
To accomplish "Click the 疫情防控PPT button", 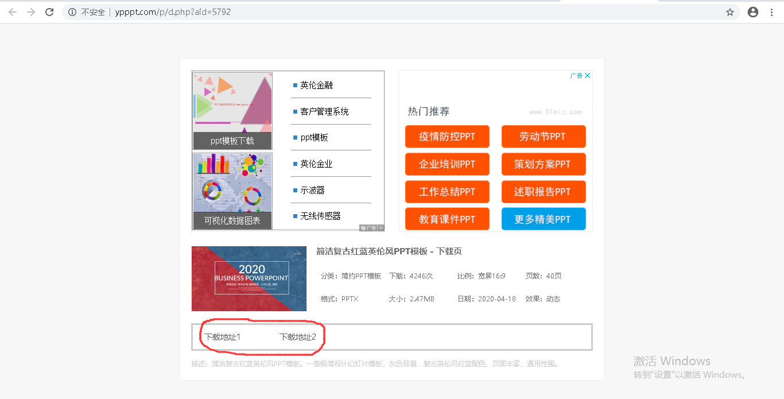I will click(447, 137).
